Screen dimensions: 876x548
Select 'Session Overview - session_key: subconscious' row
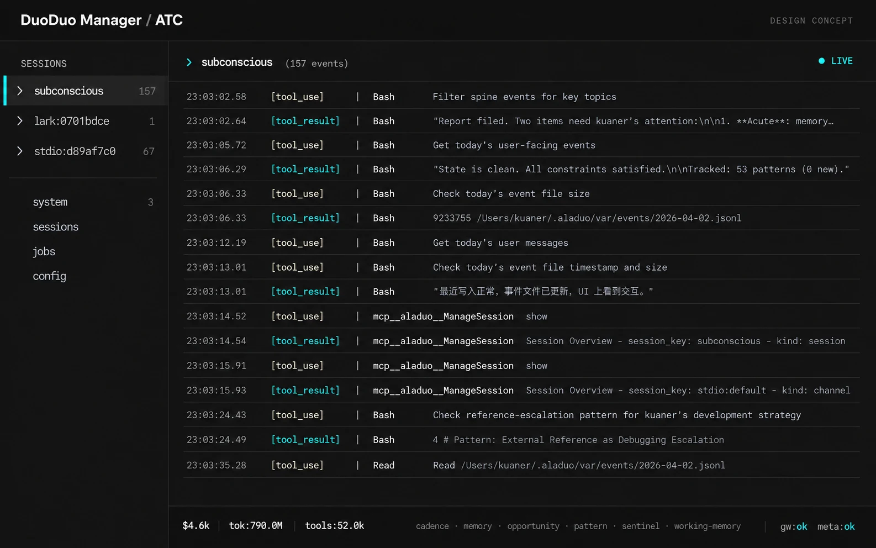pyautogui.click(x=521, y=341)
